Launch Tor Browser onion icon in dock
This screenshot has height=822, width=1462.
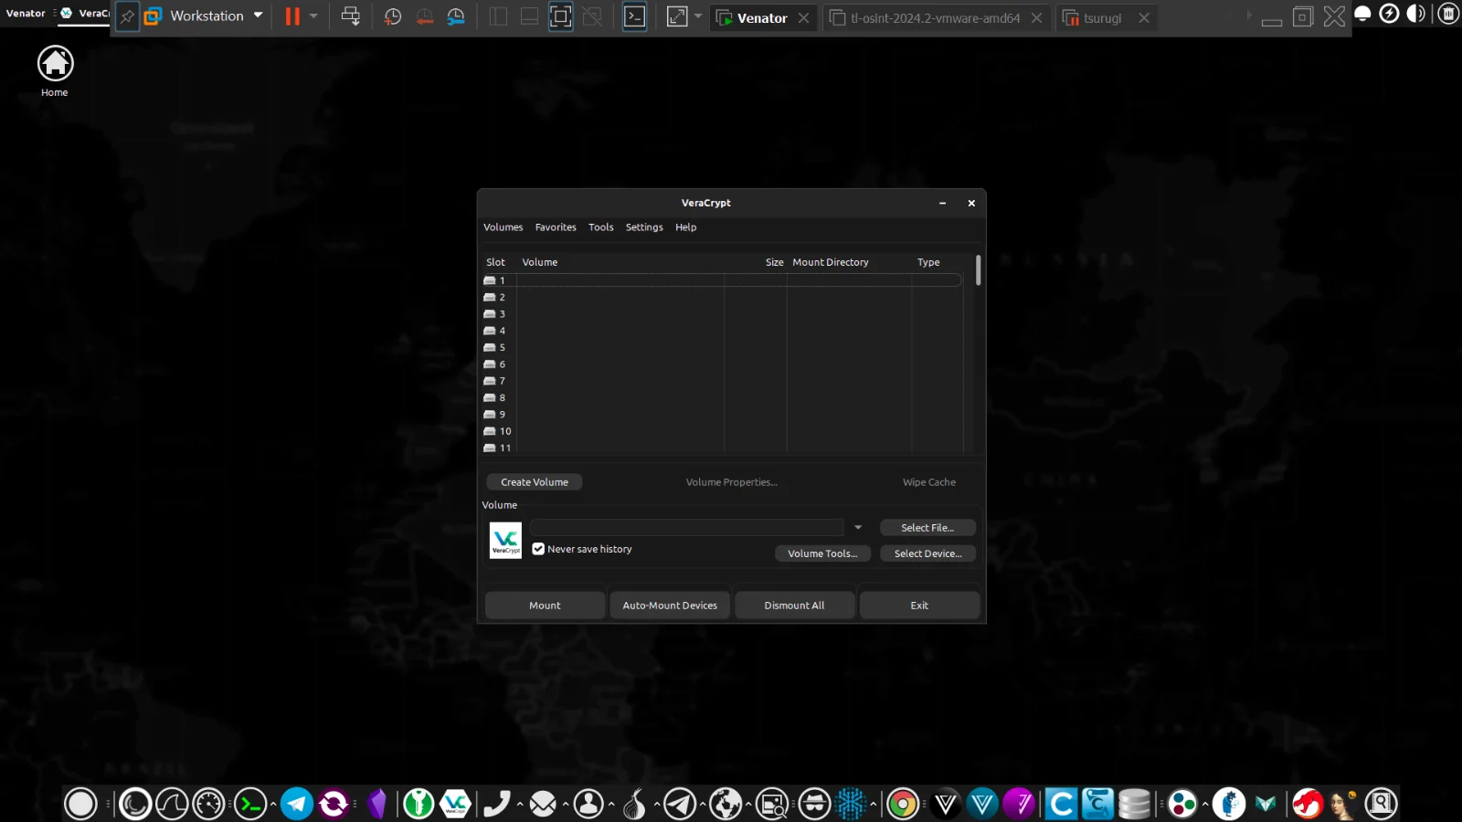tap(634, 804)
